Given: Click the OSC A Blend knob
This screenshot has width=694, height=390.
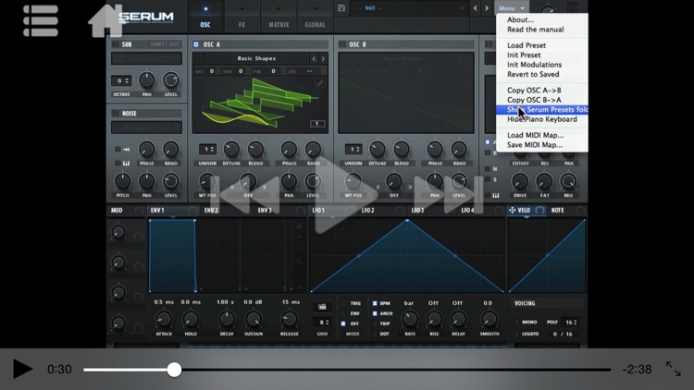Looking at the screenshot, I should (255, 150).
